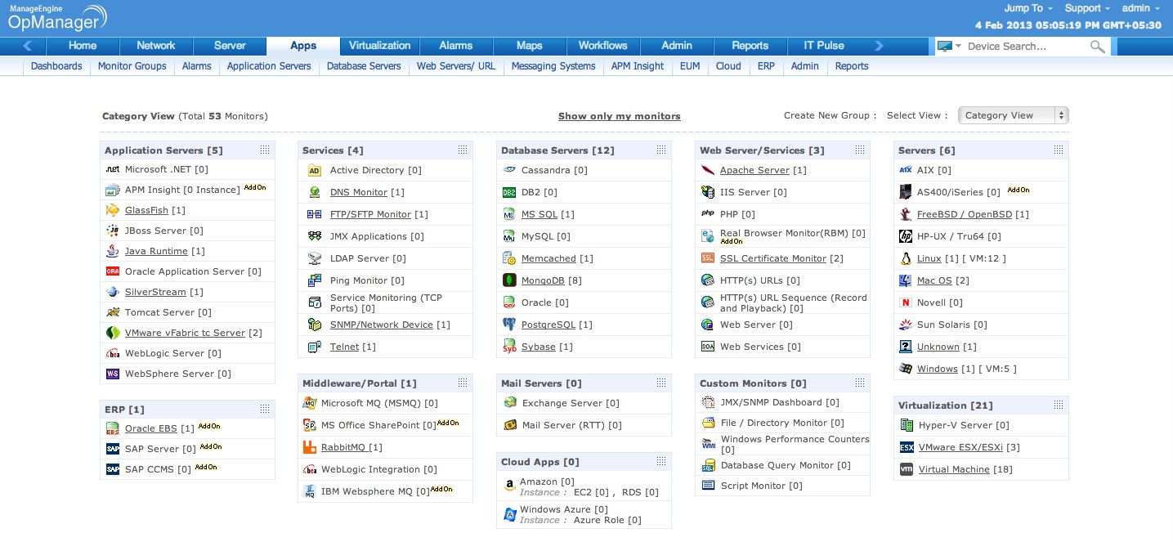Open the MS SQL monitor link

point(539,214)
